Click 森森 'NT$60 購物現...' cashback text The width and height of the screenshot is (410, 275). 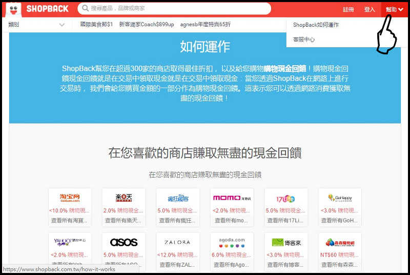[339, 255]
